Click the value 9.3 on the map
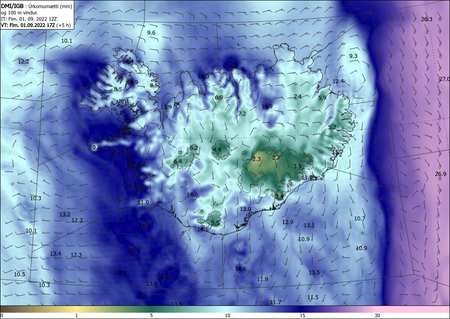Image resolution: width=450 pixels, height=319 pixels. tap(353, 56)
